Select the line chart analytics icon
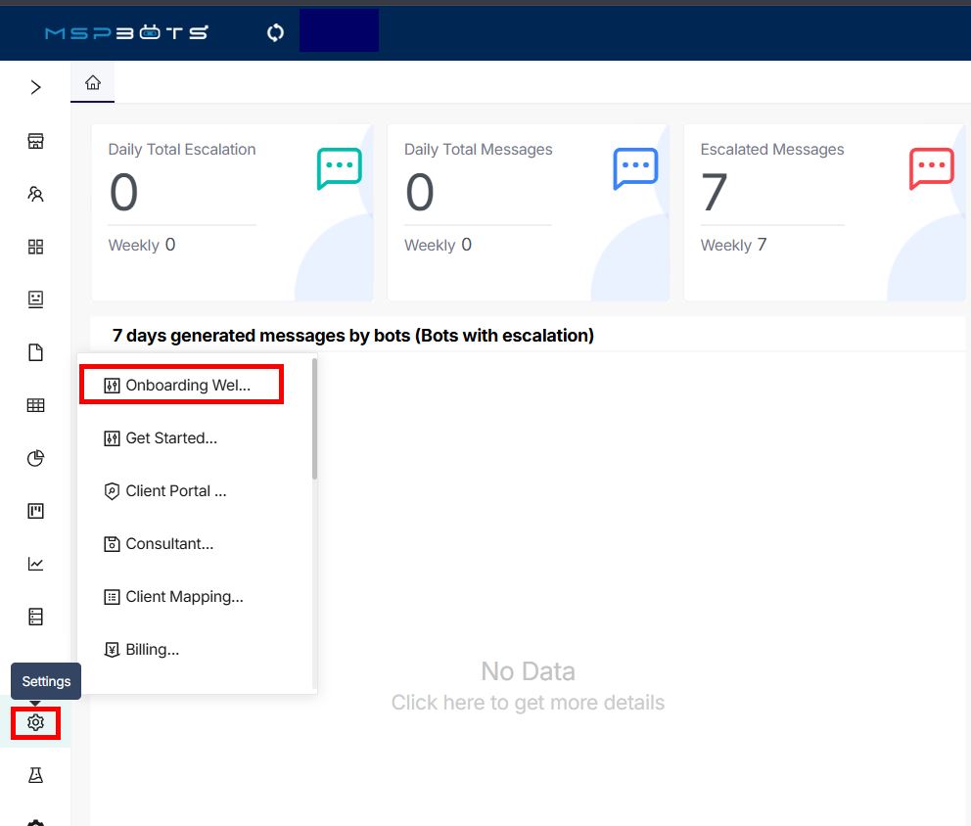This screenshot has height=826, width=971. coord(35,564)
